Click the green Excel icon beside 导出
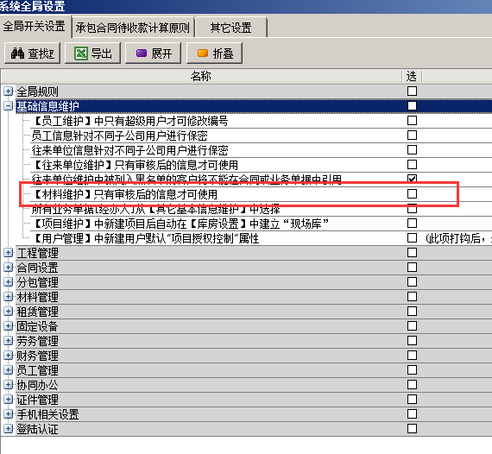492x454 pixels. click(81, 54)
